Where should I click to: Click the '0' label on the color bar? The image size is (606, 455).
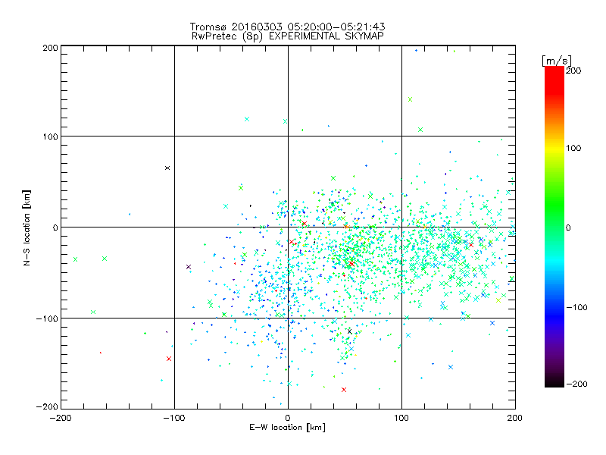(568, 227)
